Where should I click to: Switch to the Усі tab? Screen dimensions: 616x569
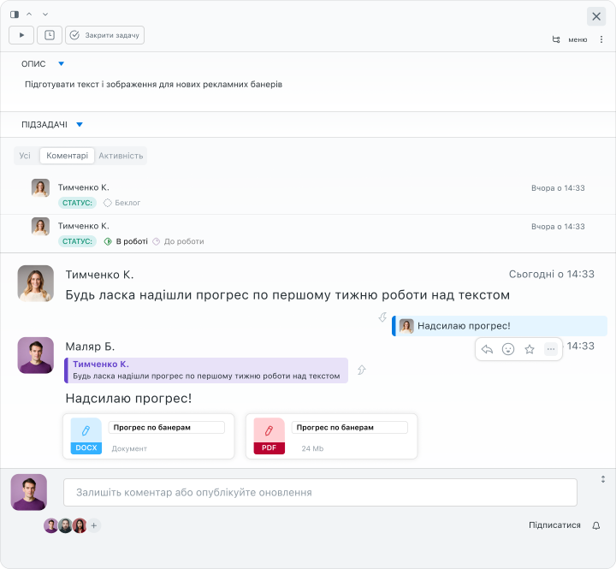coord(25,156)
